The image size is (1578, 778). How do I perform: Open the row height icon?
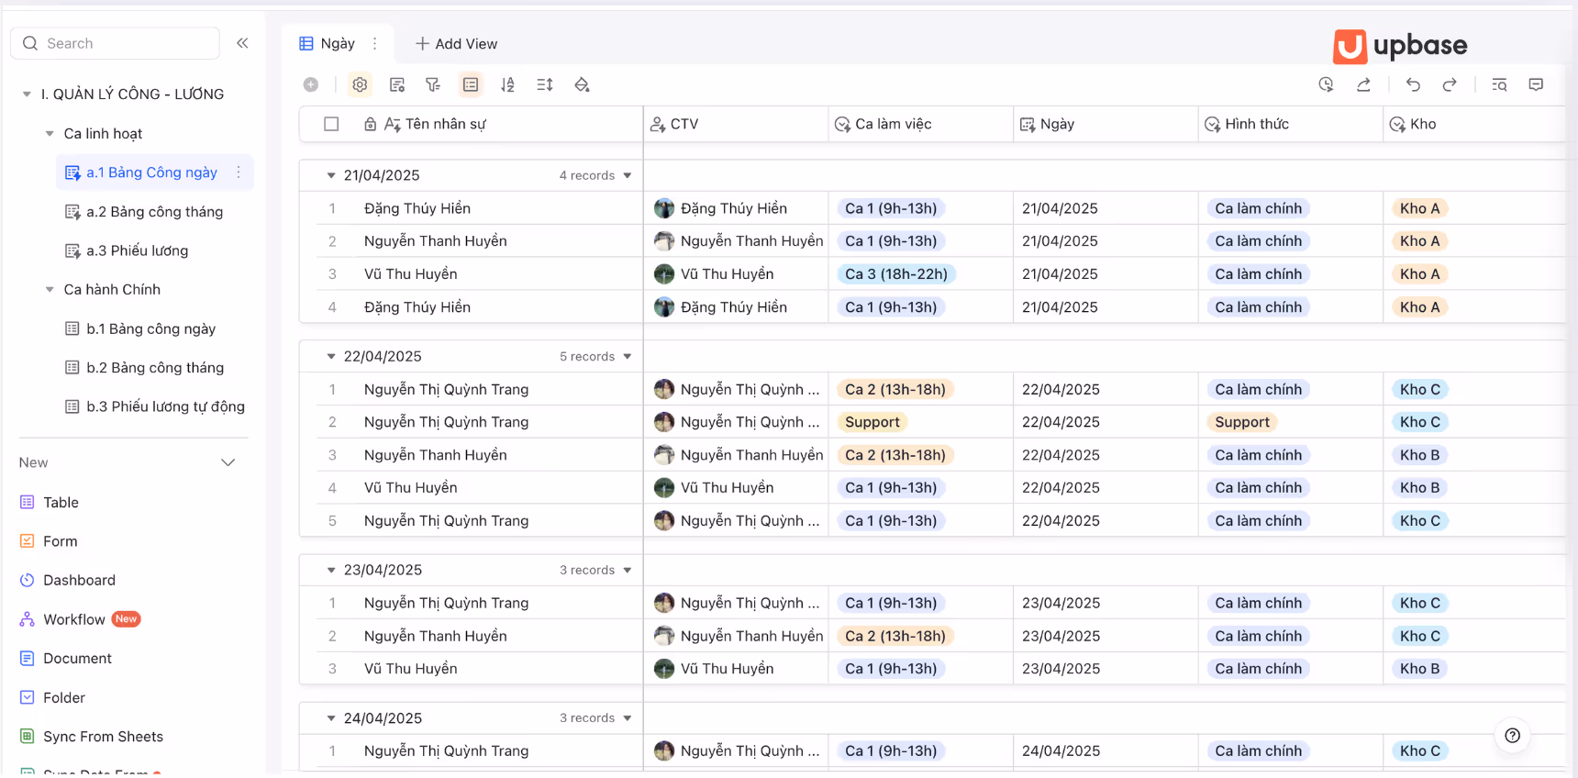(545, 84)
